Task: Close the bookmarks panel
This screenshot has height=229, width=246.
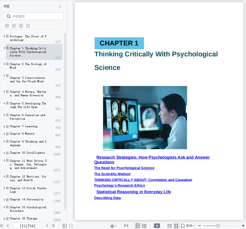Action: [x=60, y=6]
